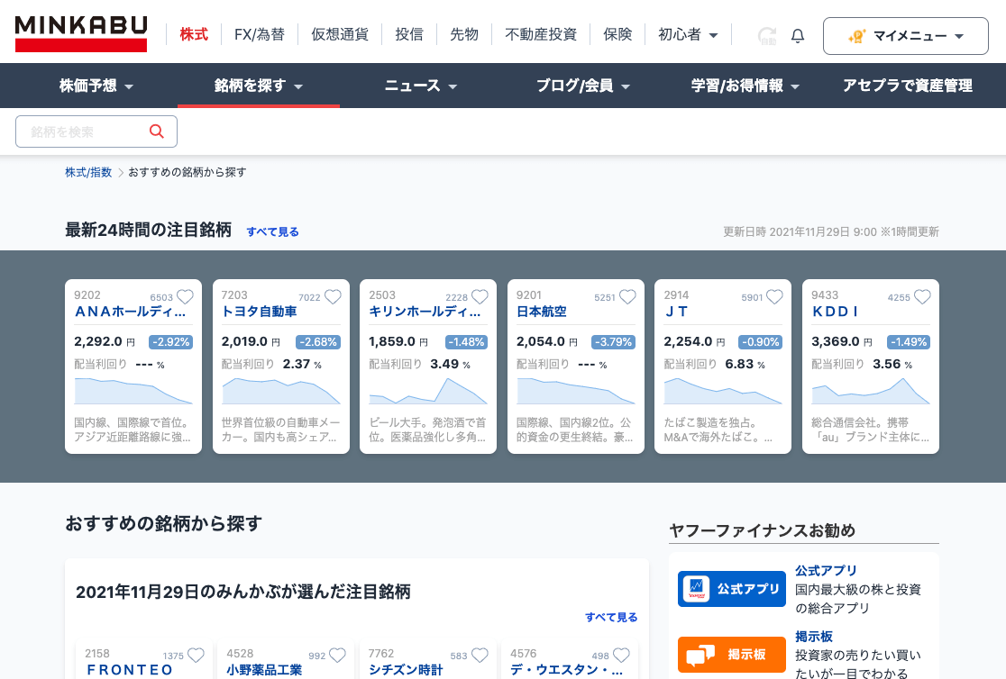The image size is (1006, 679).
Task: Favorite キリンホールディングス with heart icon
Action: click(x=480, y=297)
